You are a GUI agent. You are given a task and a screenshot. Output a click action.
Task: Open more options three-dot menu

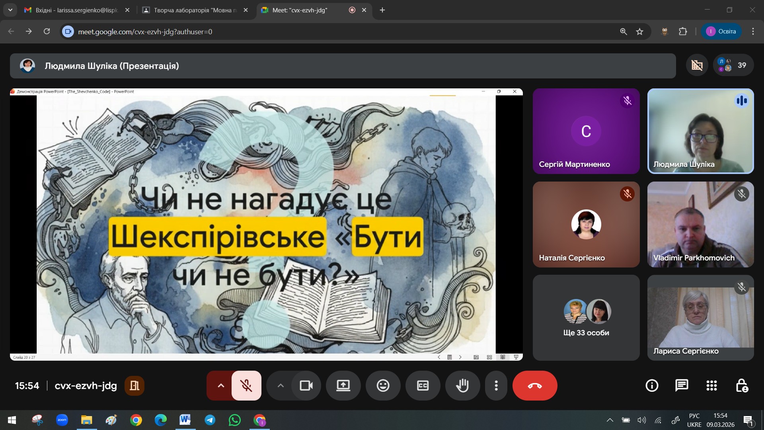[496, 385]
